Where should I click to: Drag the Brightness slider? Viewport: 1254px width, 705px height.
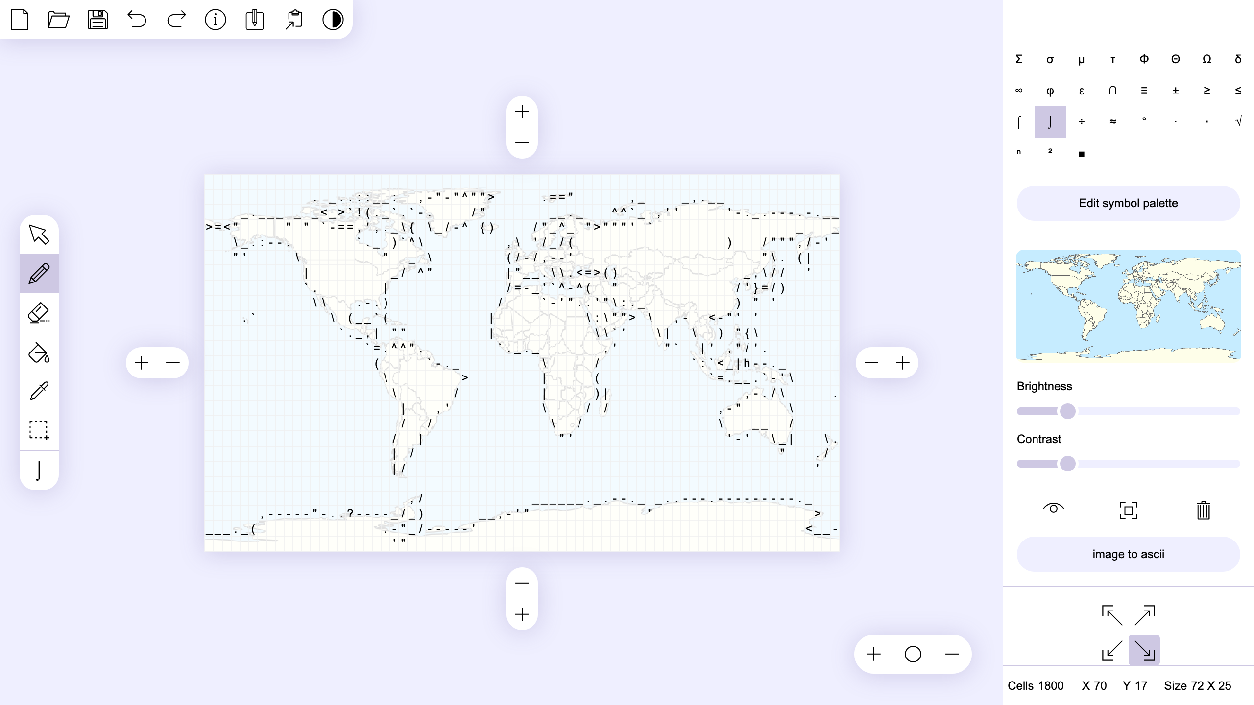1069,411
